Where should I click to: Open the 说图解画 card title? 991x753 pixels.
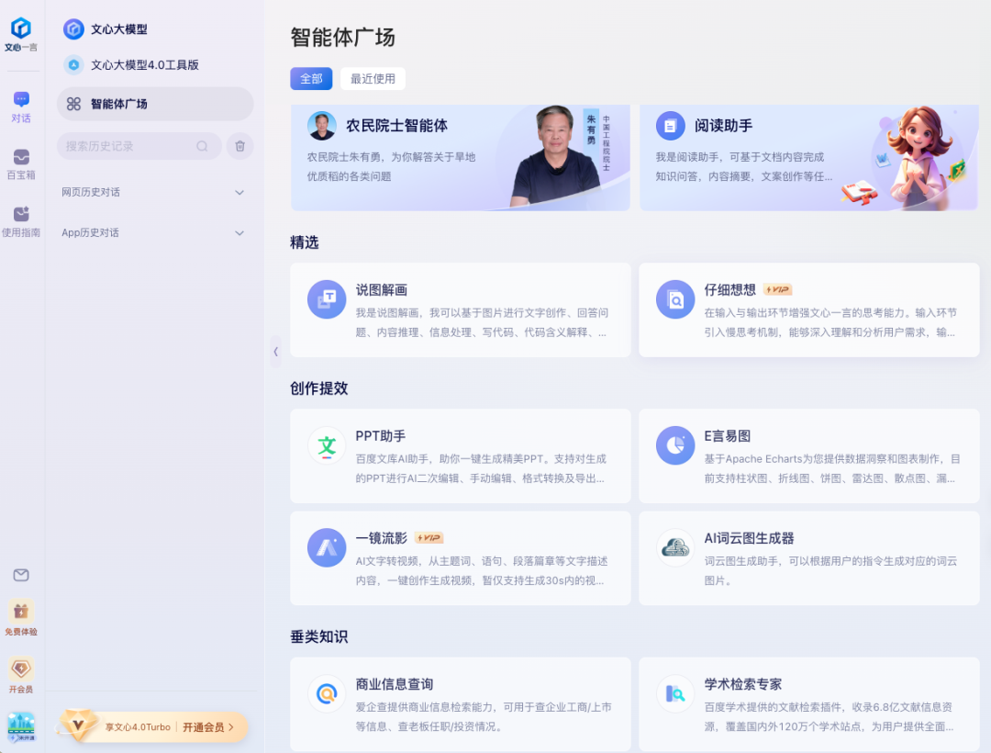coord(381,290)
